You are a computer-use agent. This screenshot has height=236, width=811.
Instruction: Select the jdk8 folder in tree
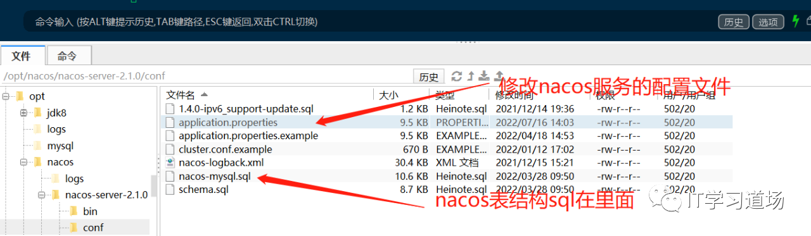(56, 113)
